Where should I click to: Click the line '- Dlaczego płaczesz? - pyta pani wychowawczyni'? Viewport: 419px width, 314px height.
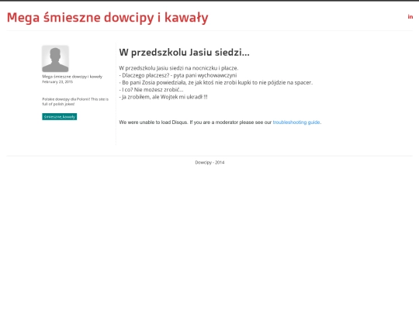click(x=178, y=75)
